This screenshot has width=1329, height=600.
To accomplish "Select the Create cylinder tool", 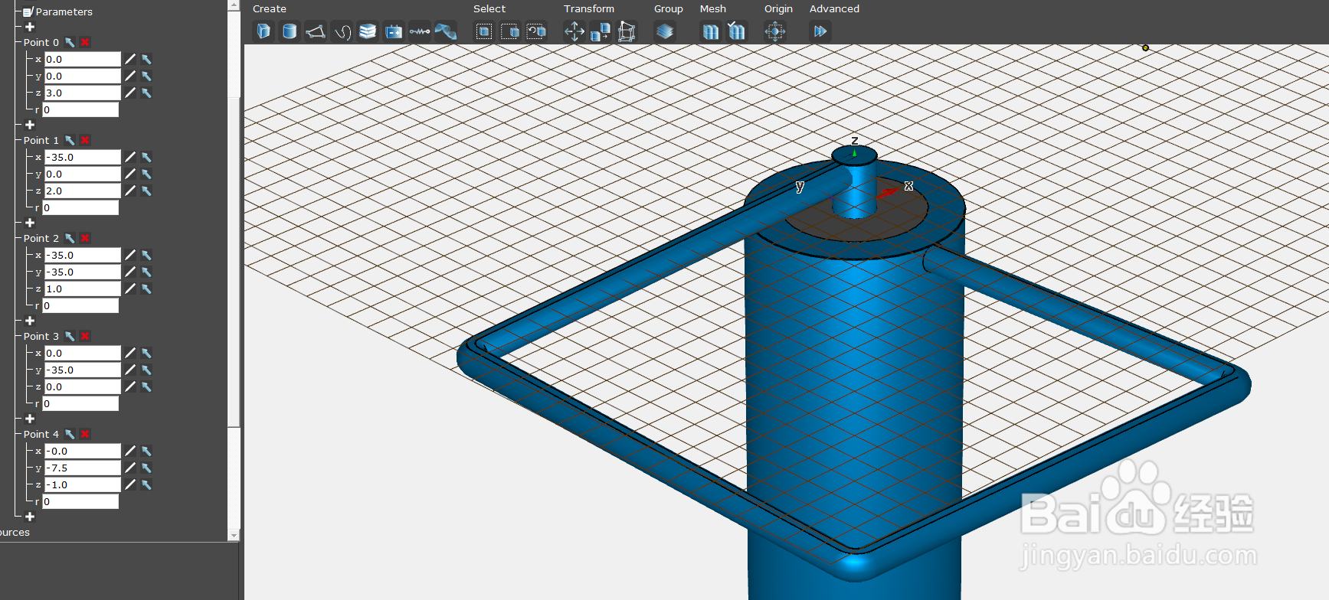I will pos(290,31).
